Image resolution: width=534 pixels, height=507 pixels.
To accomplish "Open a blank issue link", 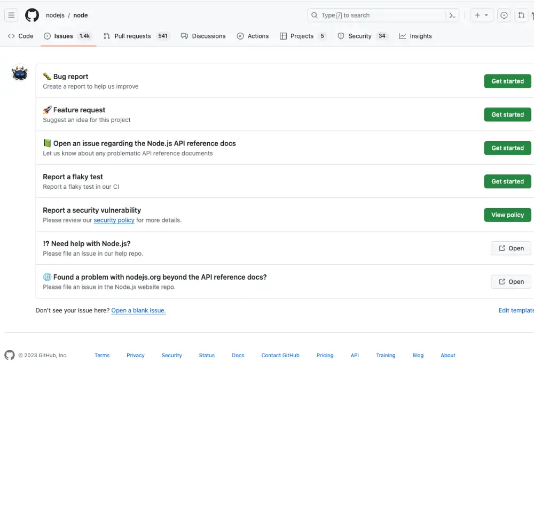I will [138, 311].
